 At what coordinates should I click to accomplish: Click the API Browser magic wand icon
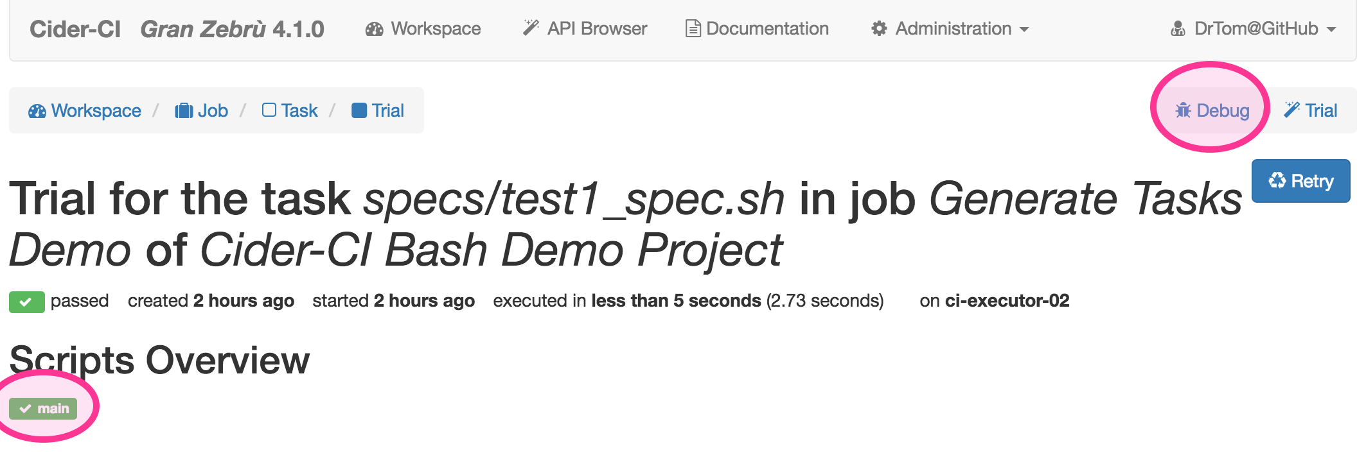pos(531,28)
